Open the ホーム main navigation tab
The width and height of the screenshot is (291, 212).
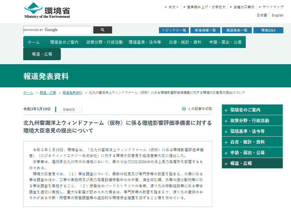(34, 42)
